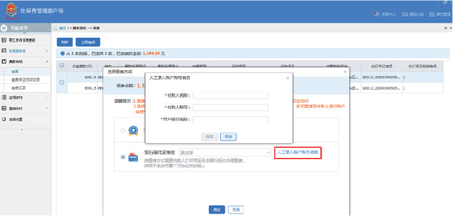
Task: Click the bank card payment icon
Action: pos(133,157)
